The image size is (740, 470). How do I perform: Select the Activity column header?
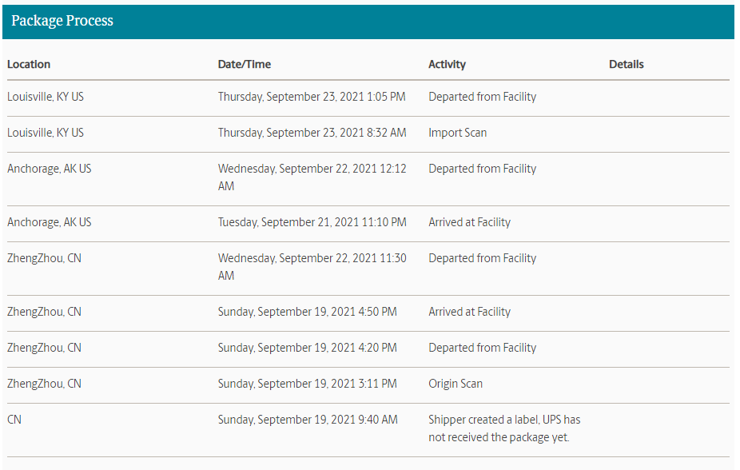click(447, 64)
